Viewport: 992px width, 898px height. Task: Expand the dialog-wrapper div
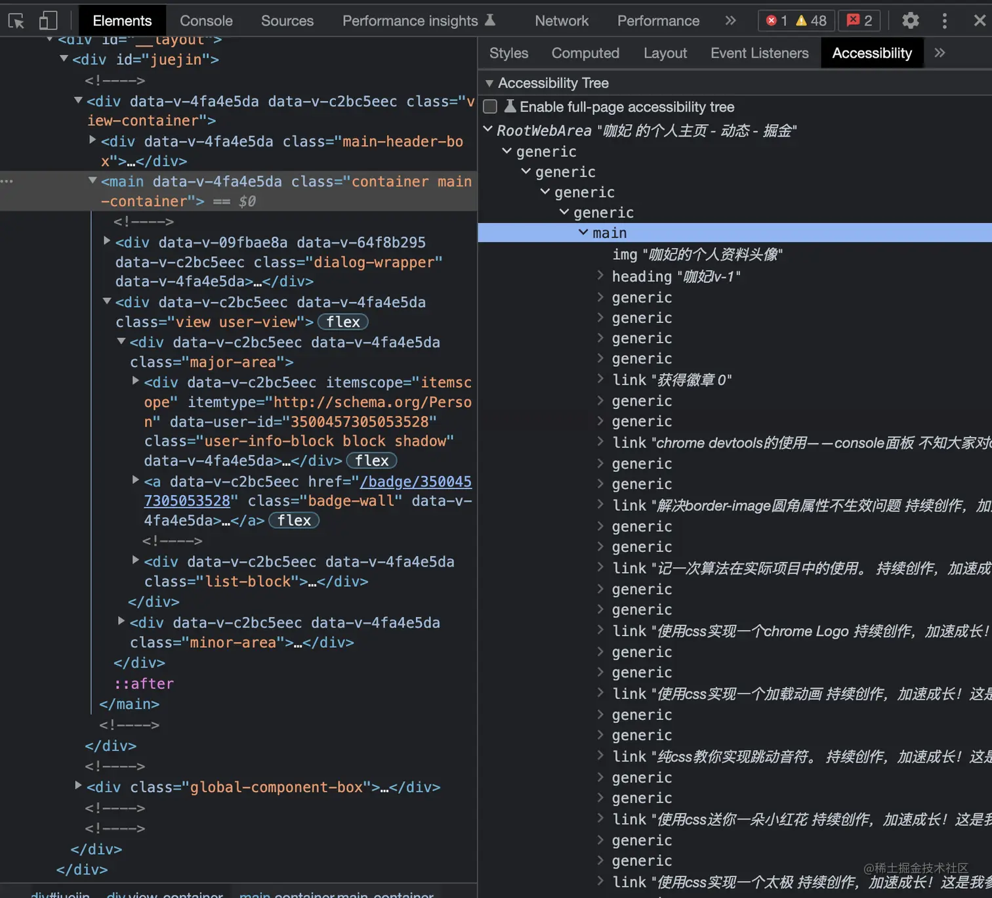pyautogui.click(x=107, y=241)
